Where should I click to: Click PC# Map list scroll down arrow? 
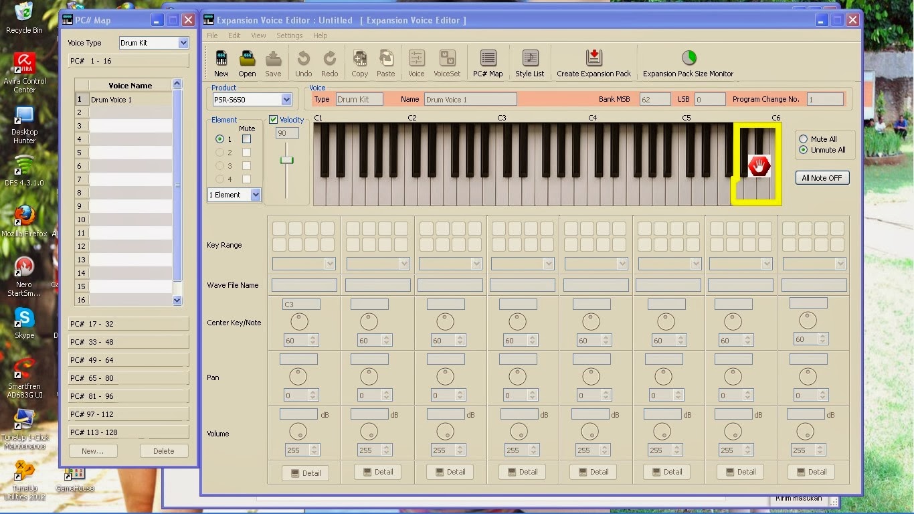177,301
